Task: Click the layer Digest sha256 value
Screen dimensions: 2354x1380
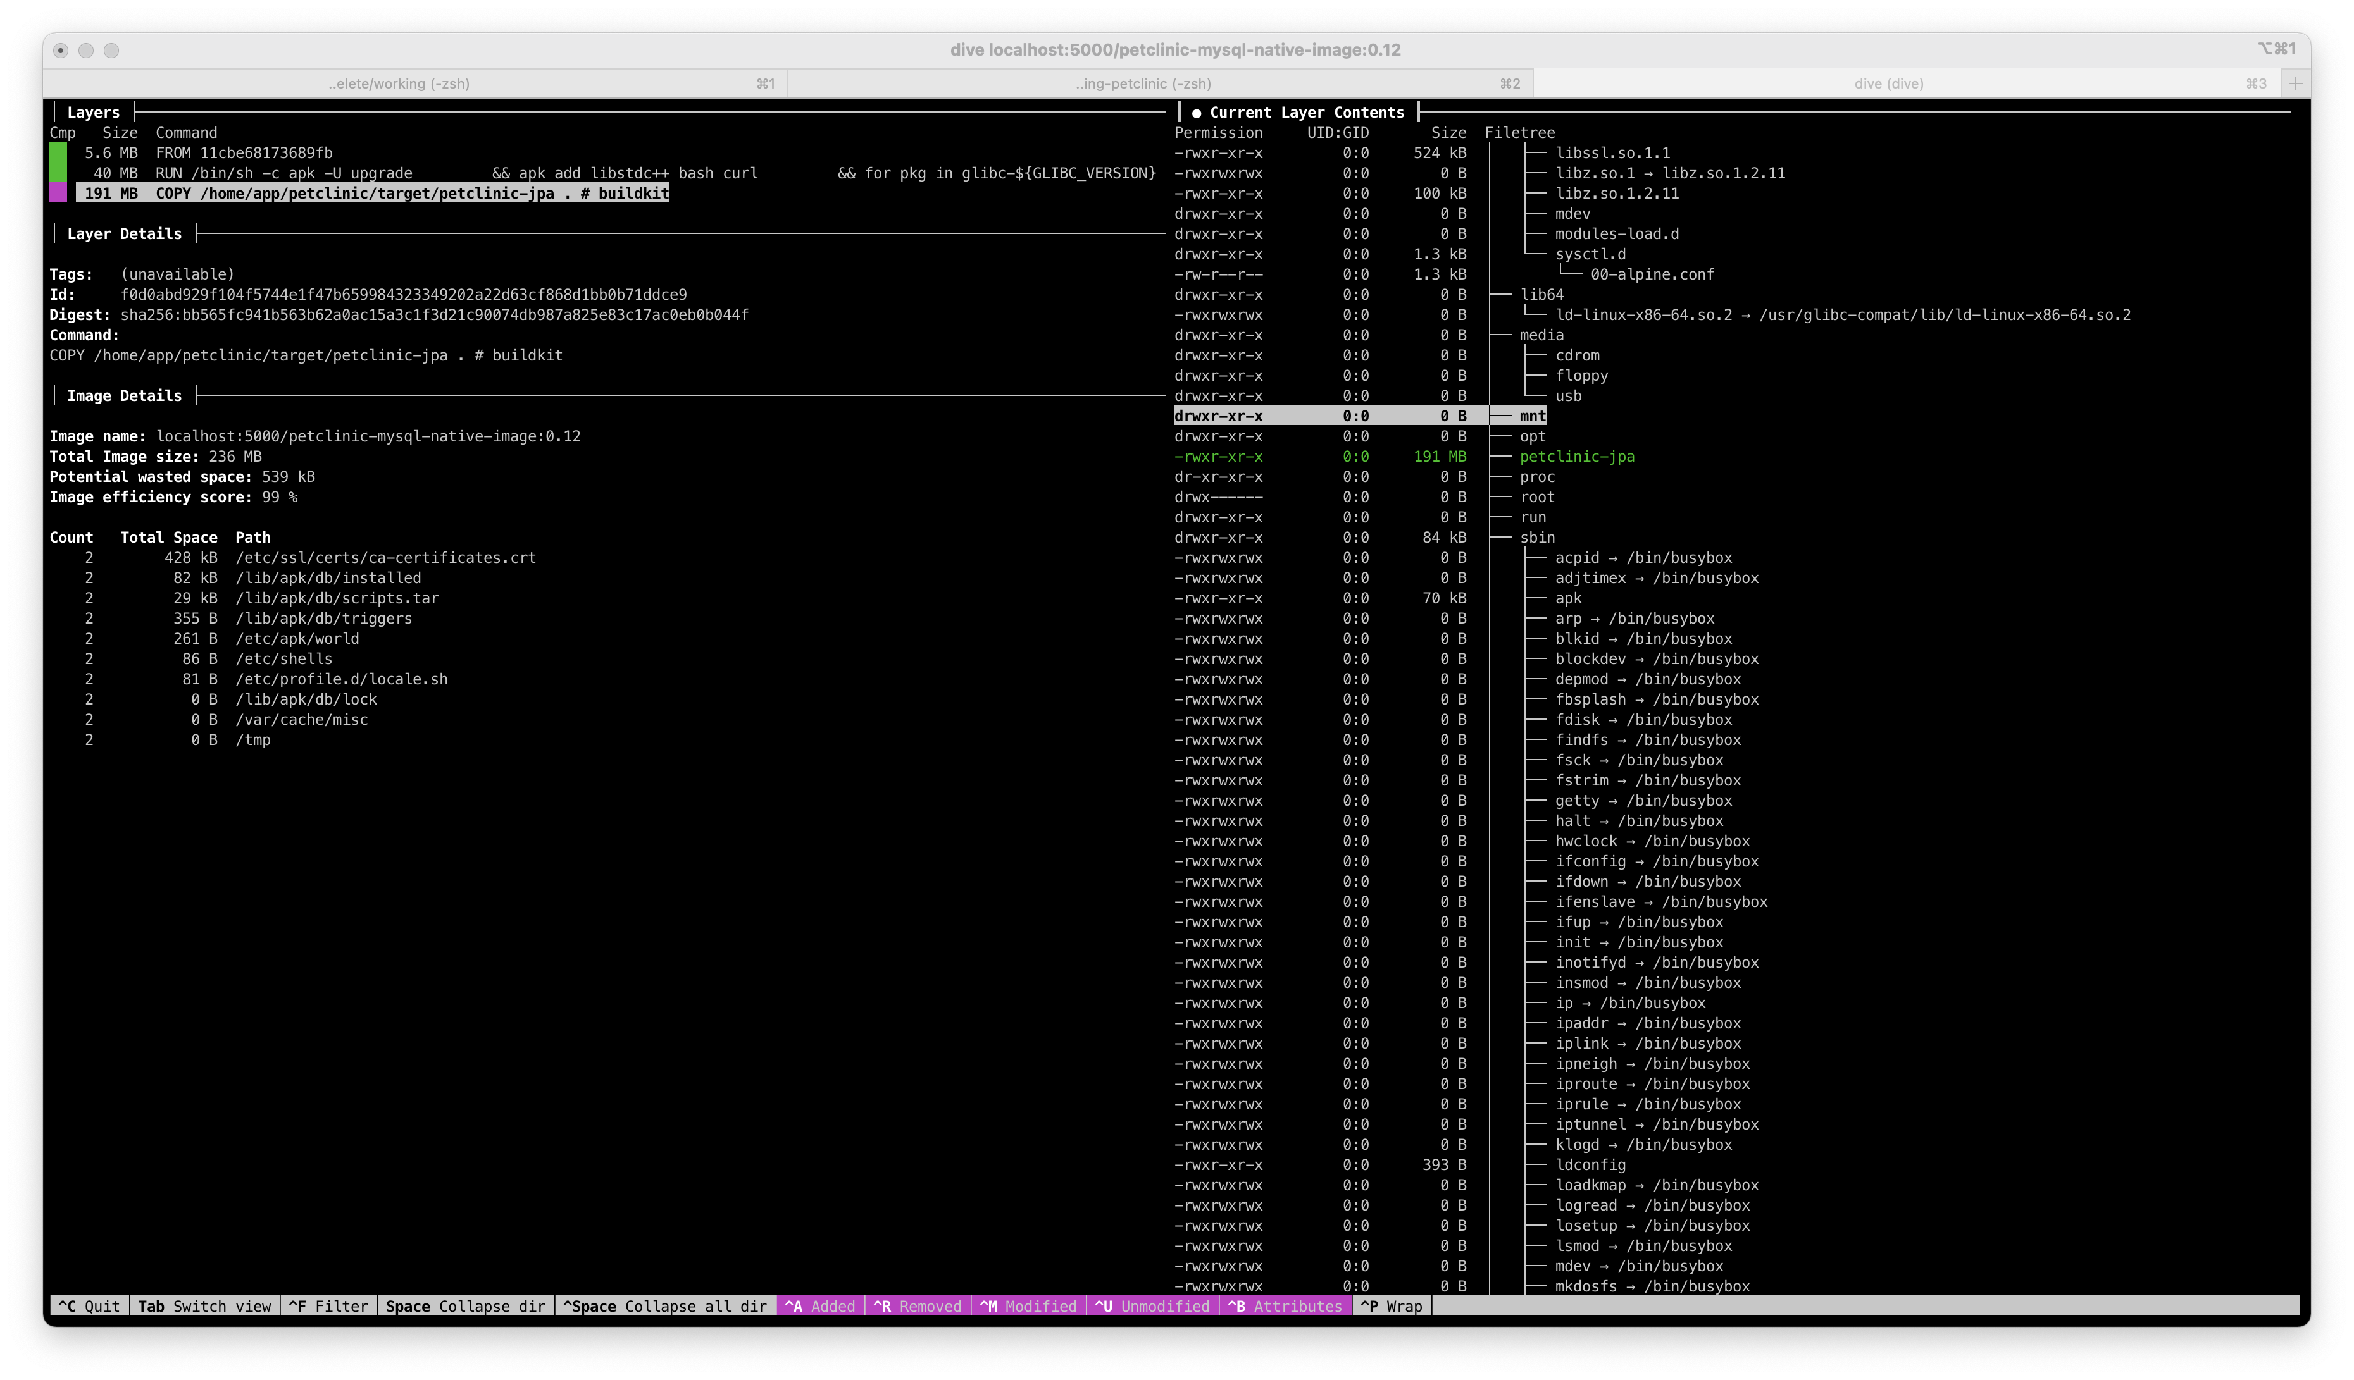Action: pyautogui.click(x=434, y=315)
